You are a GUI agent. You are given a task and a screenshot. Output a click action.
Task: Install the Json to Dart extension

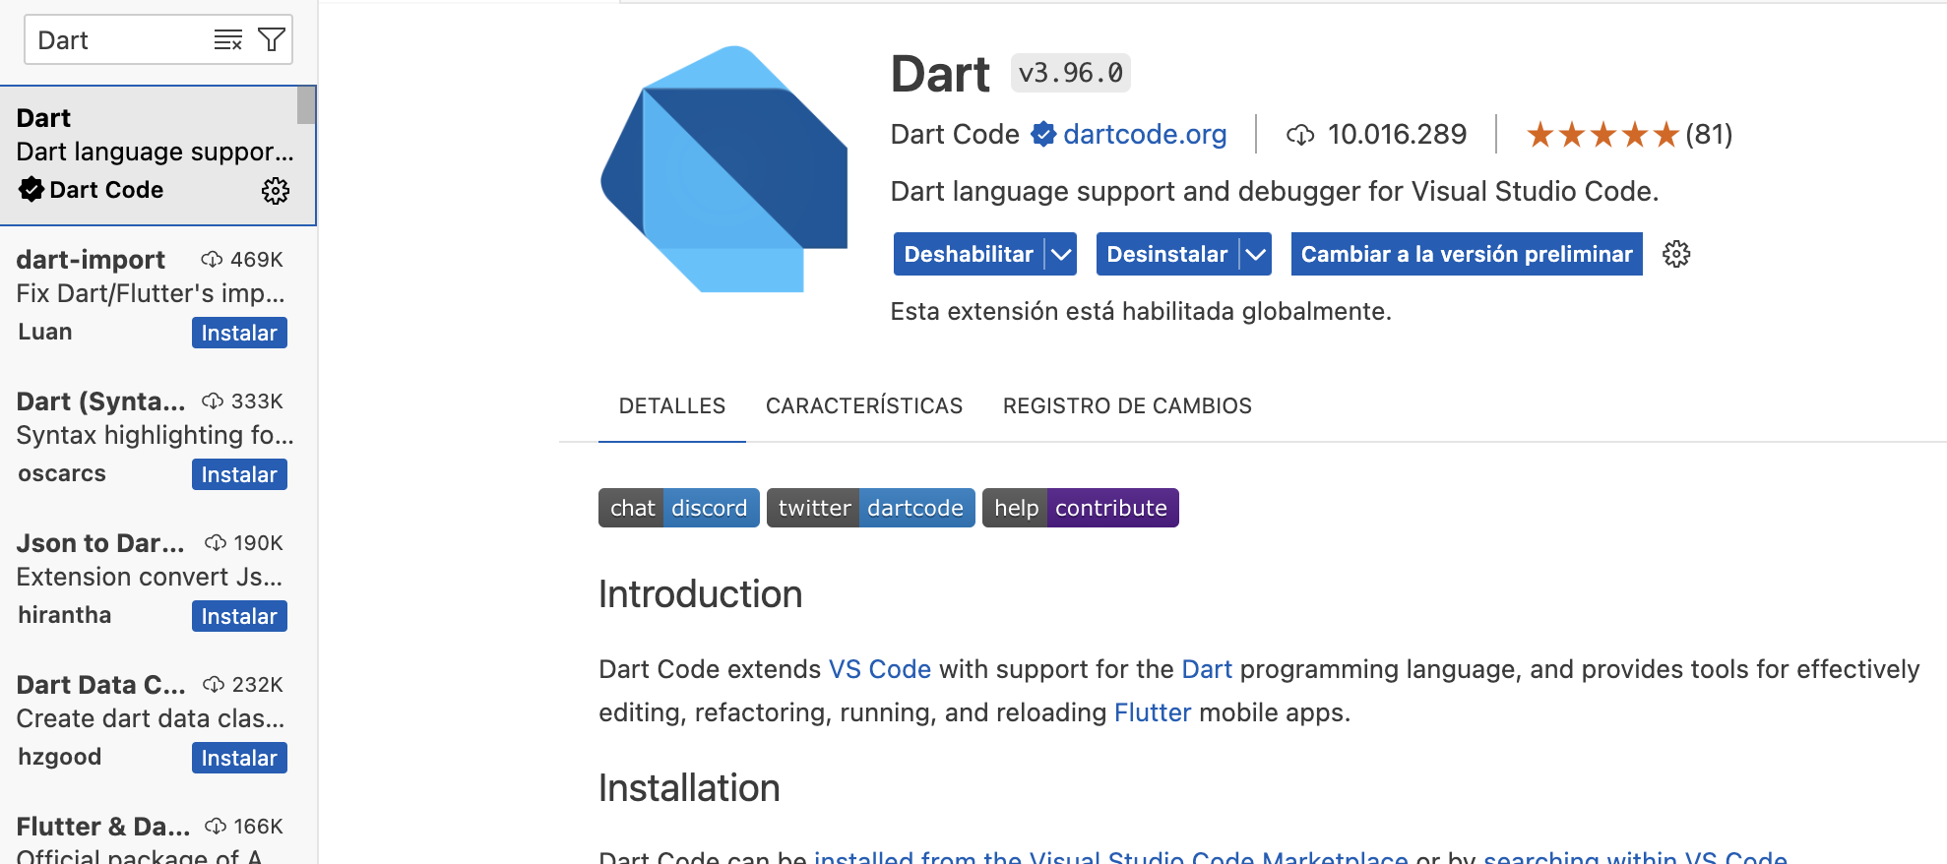pyautogui.click(x=239, y=616)
